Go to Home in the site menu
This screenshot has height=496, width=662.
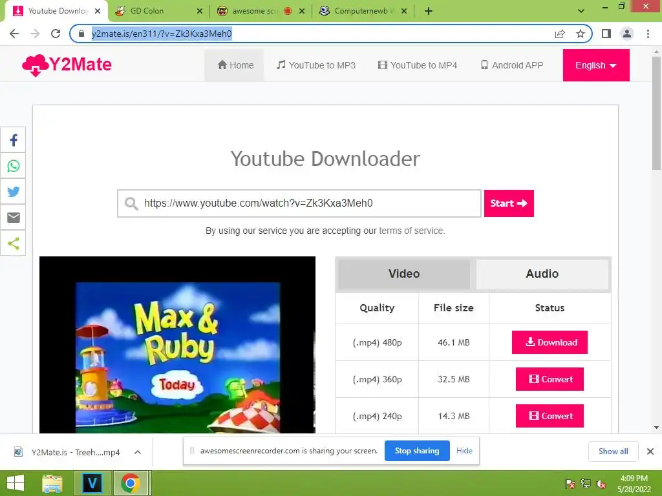pos(235,65)
